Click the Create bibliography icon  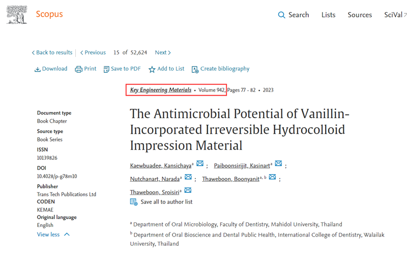point(195,69)
